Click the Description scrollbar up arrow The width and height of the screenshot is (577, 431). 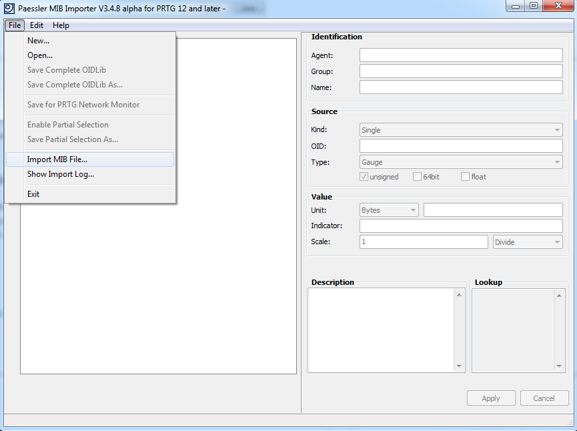click(459, 295)
